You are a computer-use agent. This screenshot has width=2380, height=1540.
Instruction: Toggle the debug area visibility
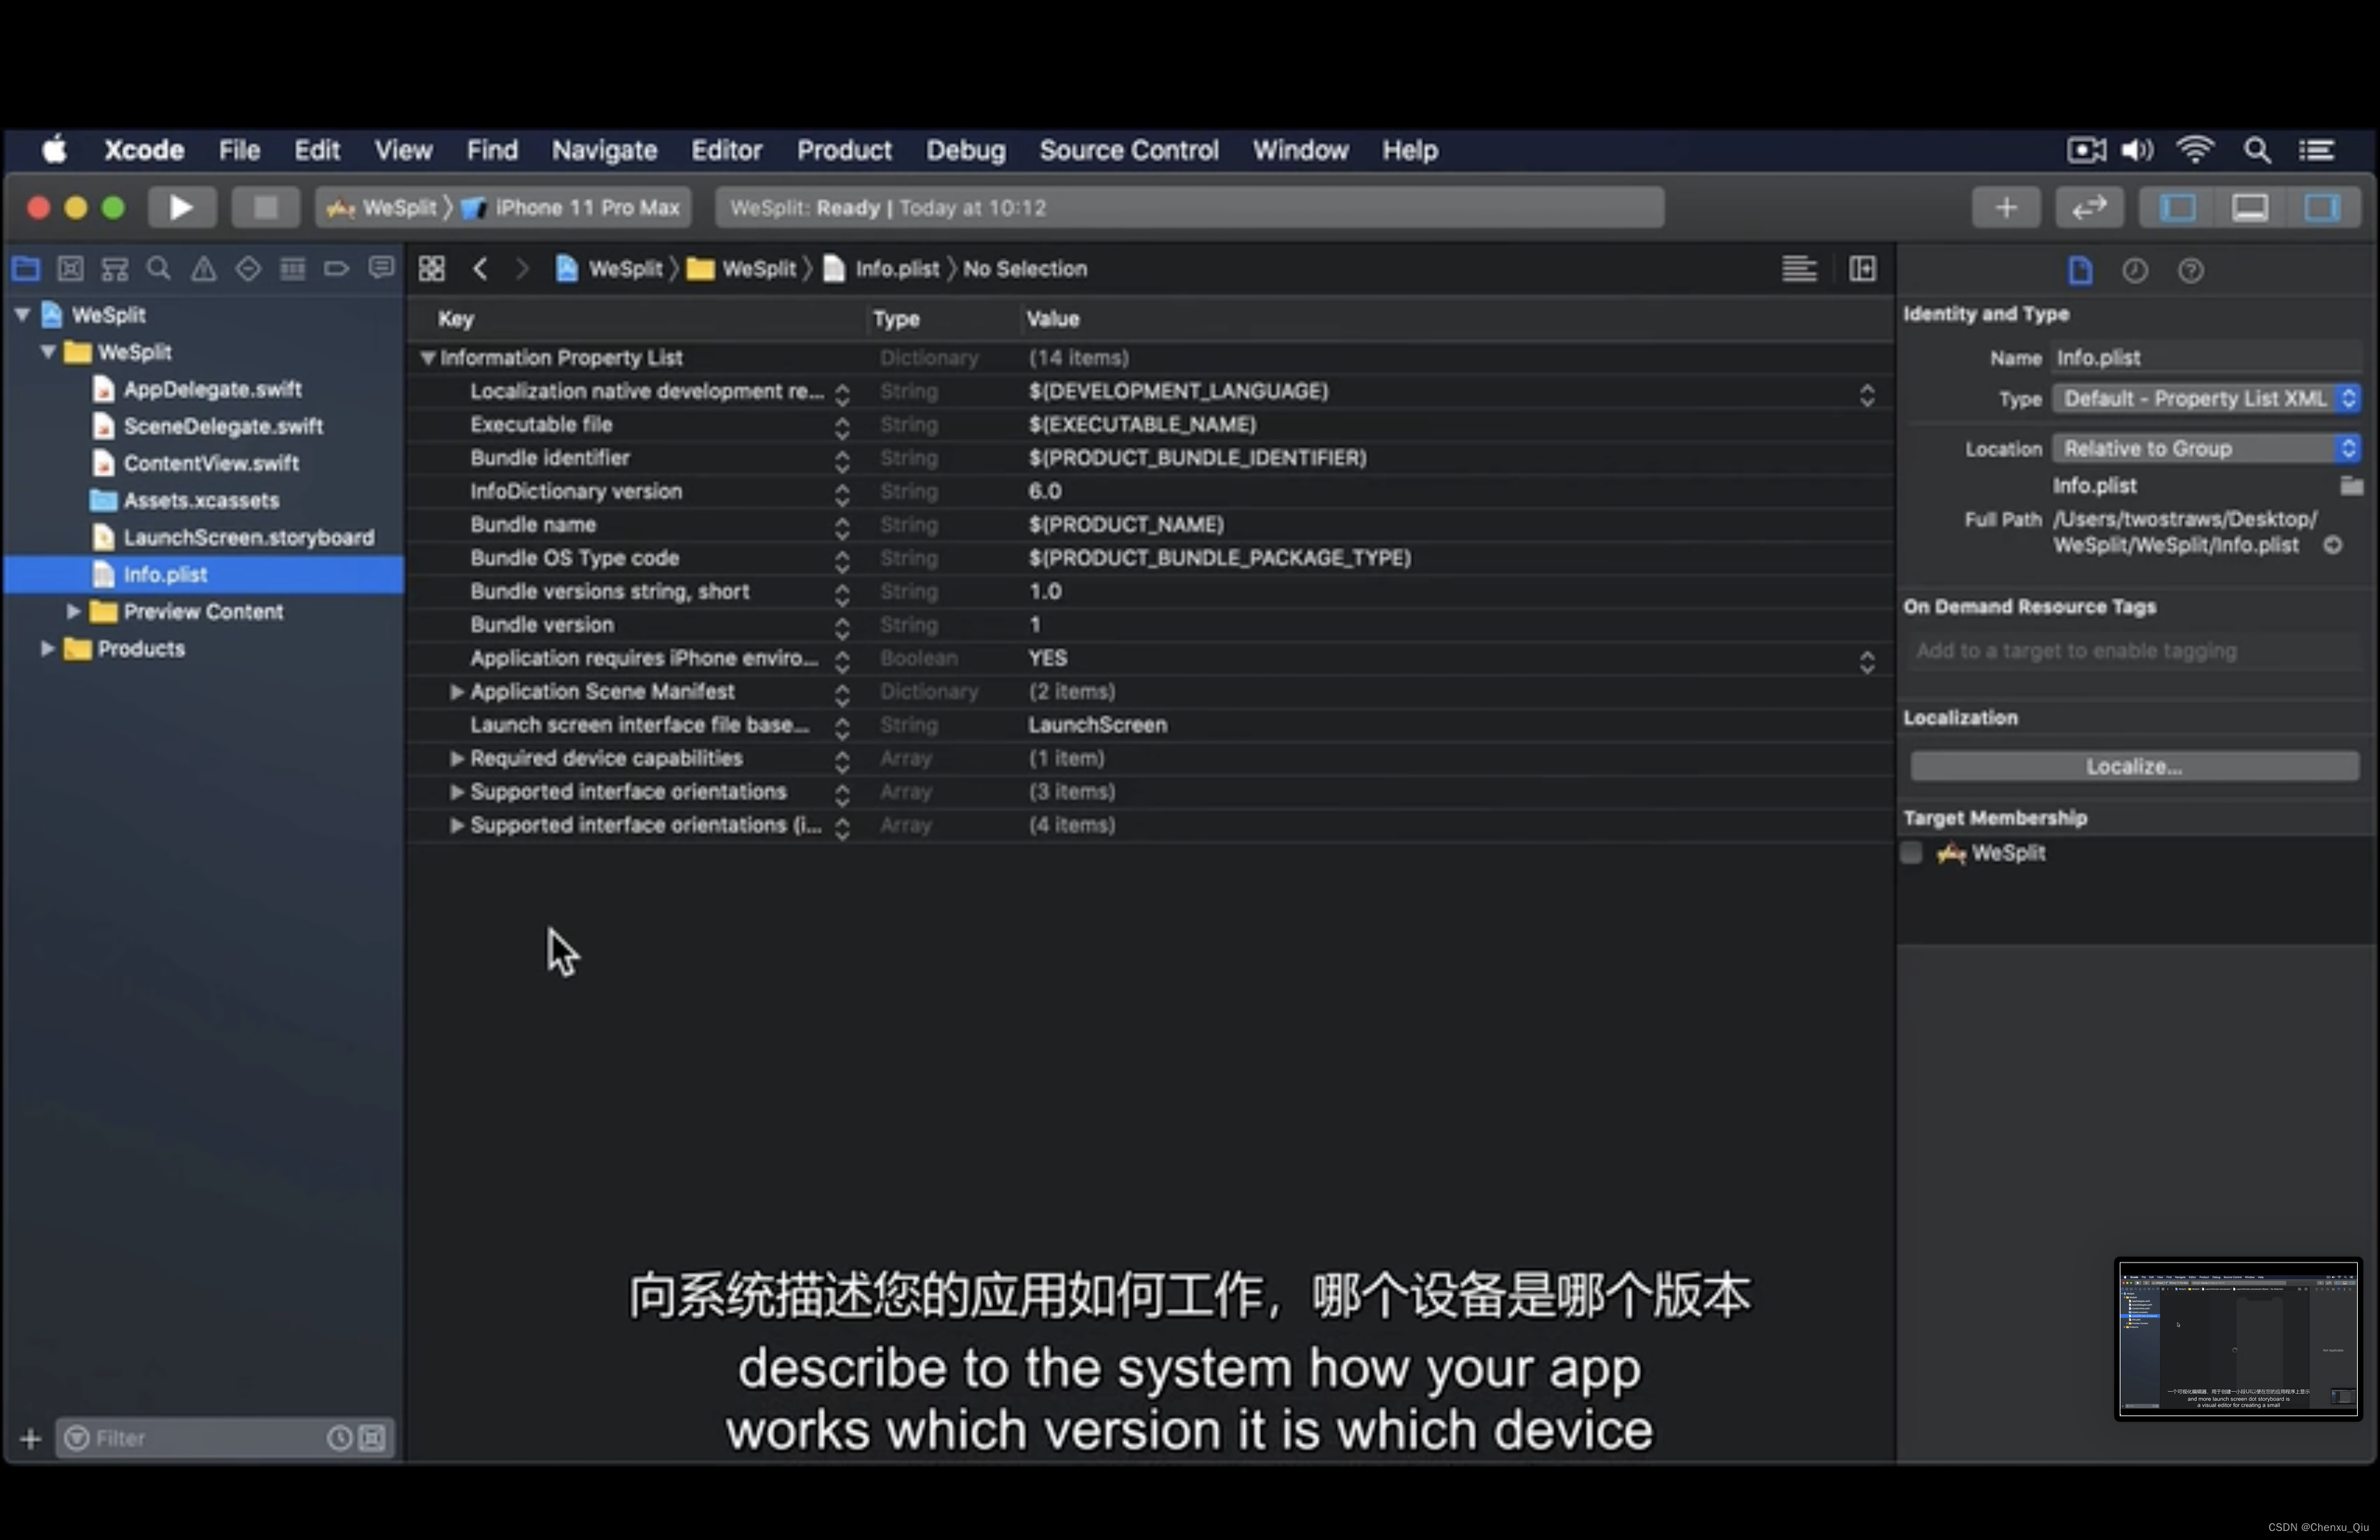tap(2250, 208)
